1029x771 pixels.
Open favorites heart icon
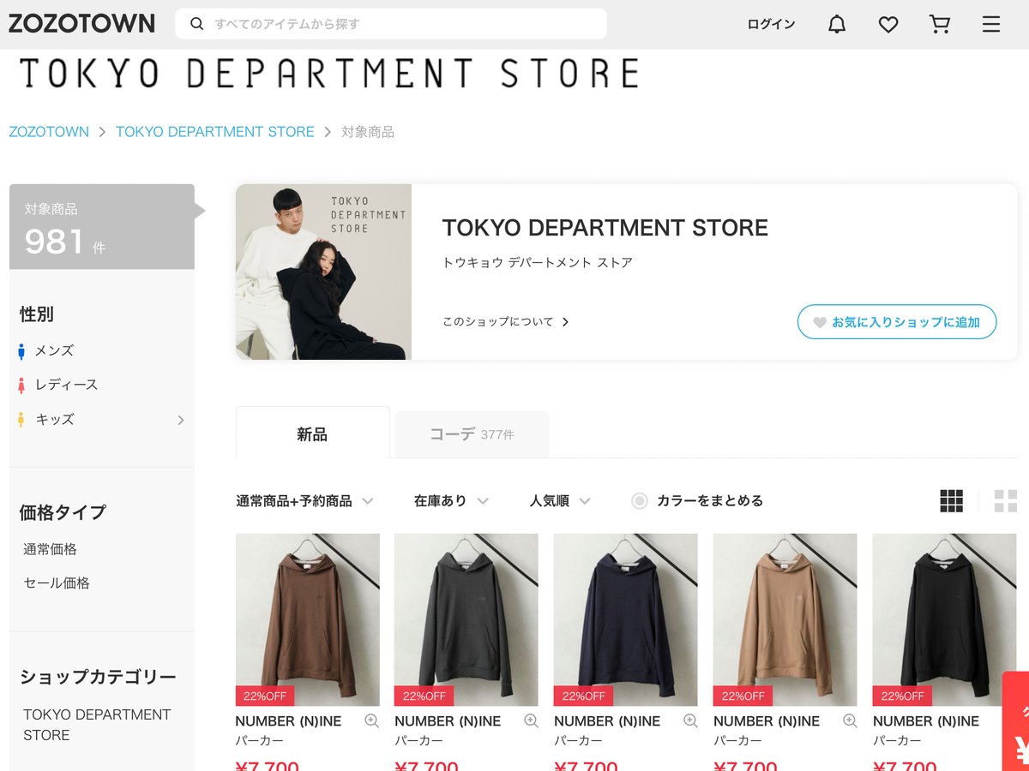pos(888,25)
